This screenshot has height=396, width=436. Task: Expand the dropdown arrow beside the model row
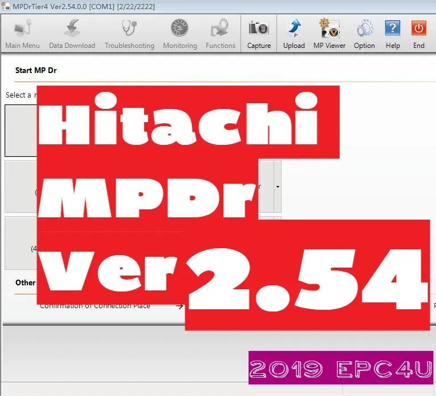pyautogui.click(x=278, y=187)
